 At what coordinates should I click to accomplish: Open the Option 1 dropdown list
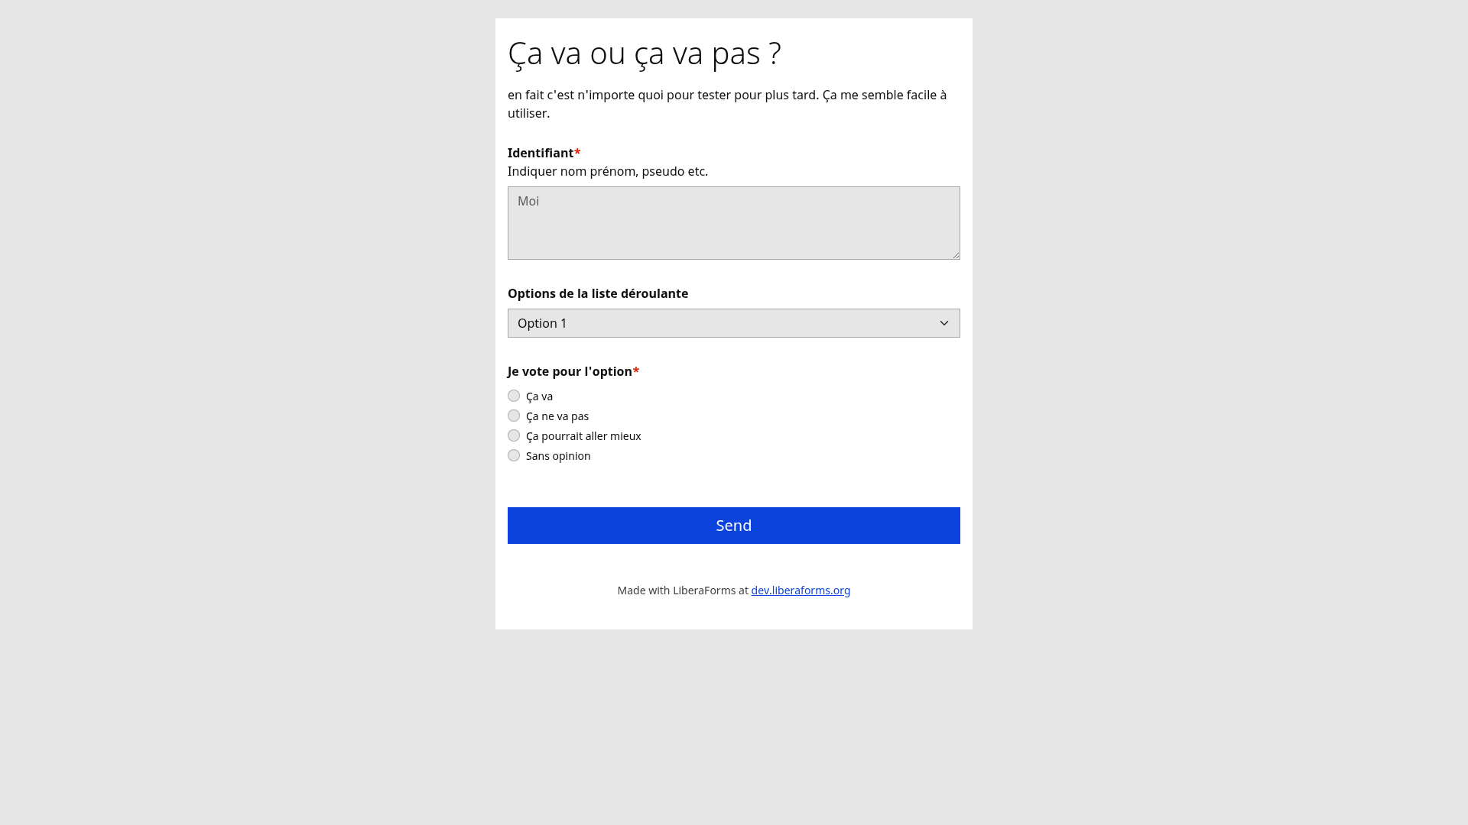coord(734,323)
